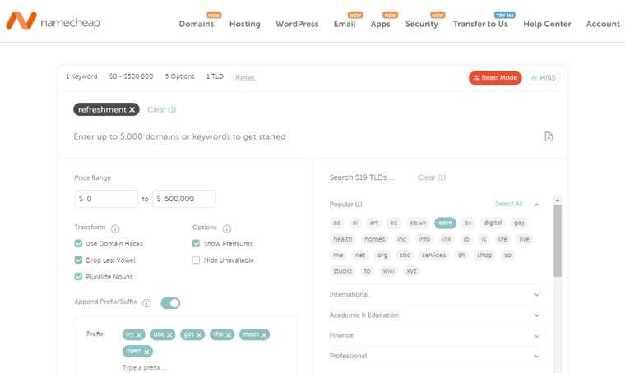Collapse the Popular TLD section
Screen dimensions: 625x373
(x=537, y=205)
